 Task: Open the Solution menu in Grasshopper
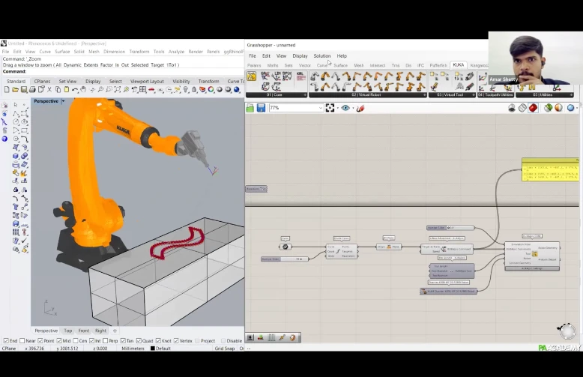pyautogui.click(x=321, y=56)
